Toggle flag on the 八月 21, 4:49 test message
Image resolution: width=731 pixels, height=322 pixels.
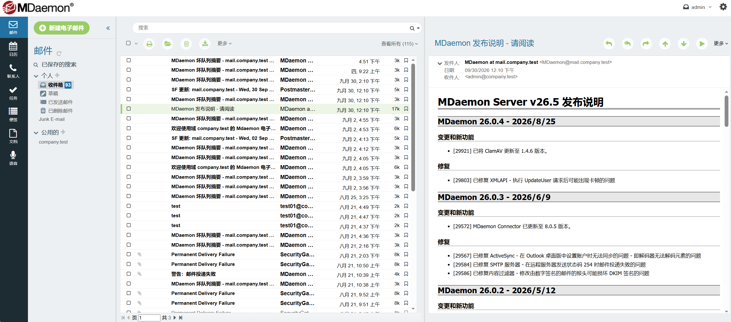406,206
